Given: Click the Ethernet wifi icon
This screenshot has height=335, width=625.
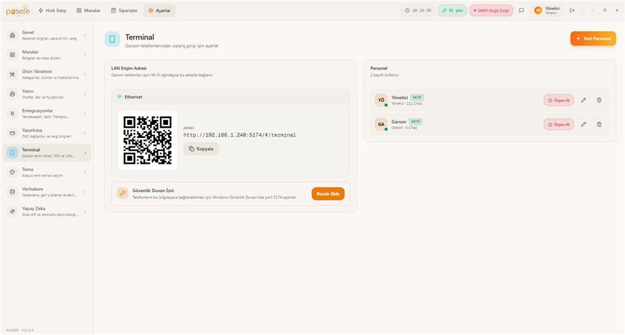Looking at the screenshot, I should [x=119, y=97].
